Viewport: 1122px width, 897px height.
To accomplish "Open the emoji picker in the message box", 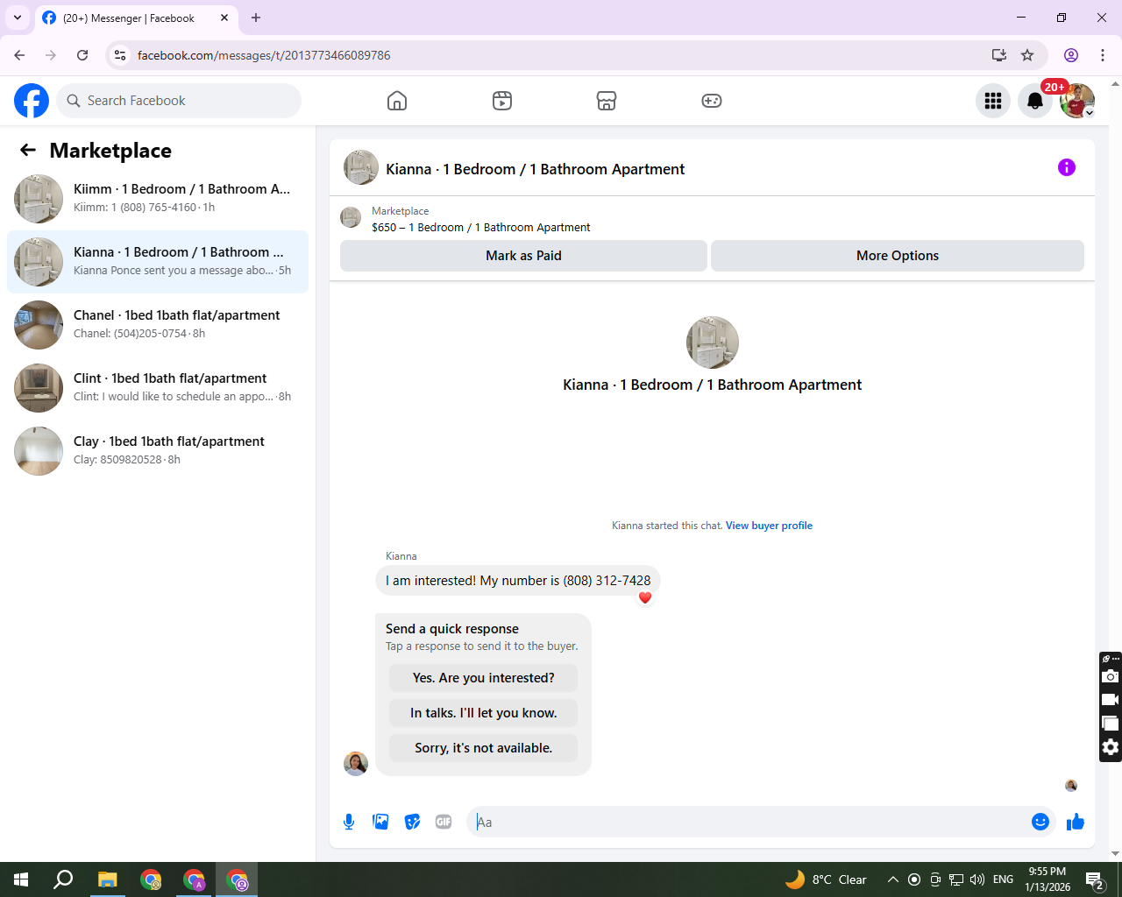I will [x=1040, y=822].
